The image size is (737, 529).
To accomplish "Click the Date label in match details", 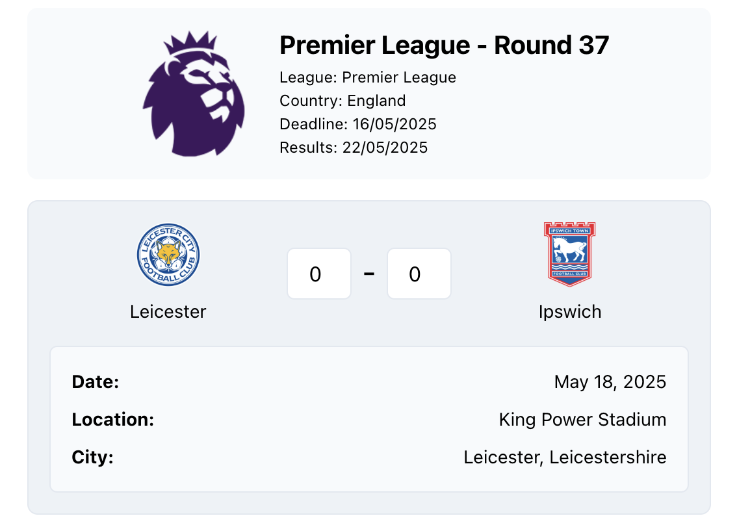I will 96,382.
